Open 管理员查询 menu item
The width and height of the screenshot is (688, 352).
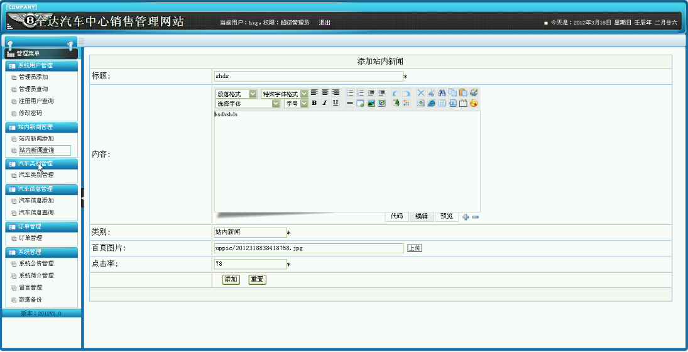point(33,89)
